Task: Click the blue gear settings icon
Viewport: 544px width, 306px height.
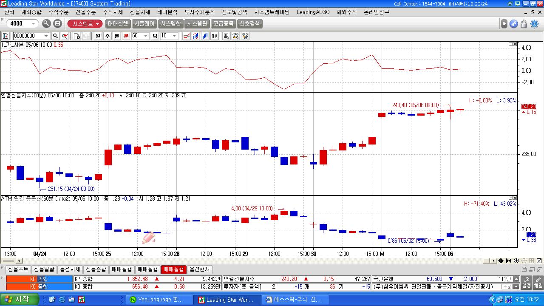Action: [x=534, y=24]
